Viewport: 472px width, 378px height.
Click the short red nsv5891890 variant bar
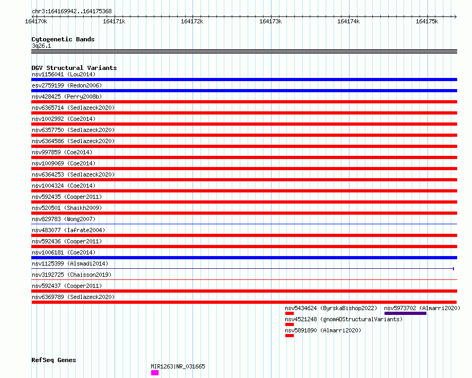click(x=289, y=336)
